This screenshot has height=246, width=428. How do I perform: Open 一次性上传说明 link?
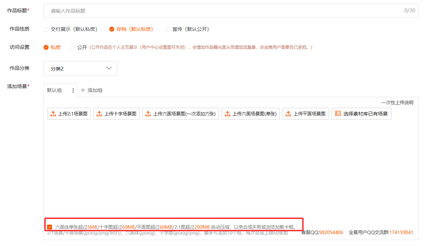click(x=397, y=103)
